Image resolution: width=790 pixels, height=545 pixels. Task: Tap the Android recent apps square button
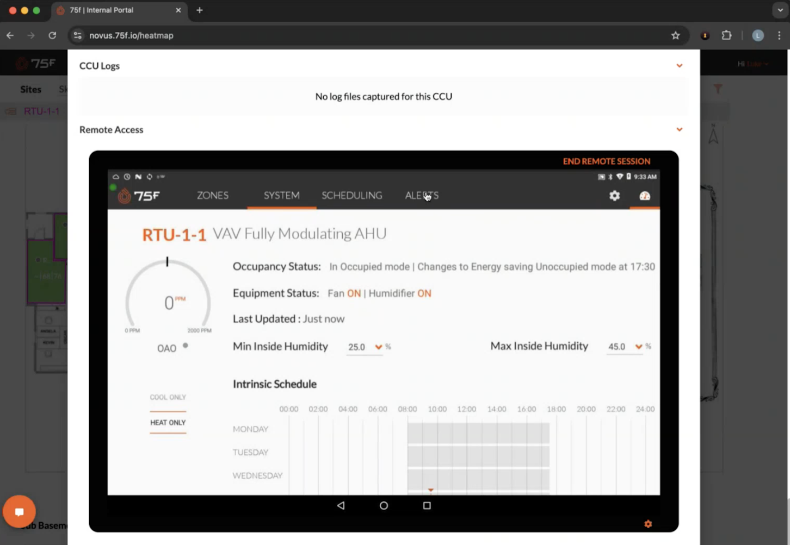click(427, 505)
